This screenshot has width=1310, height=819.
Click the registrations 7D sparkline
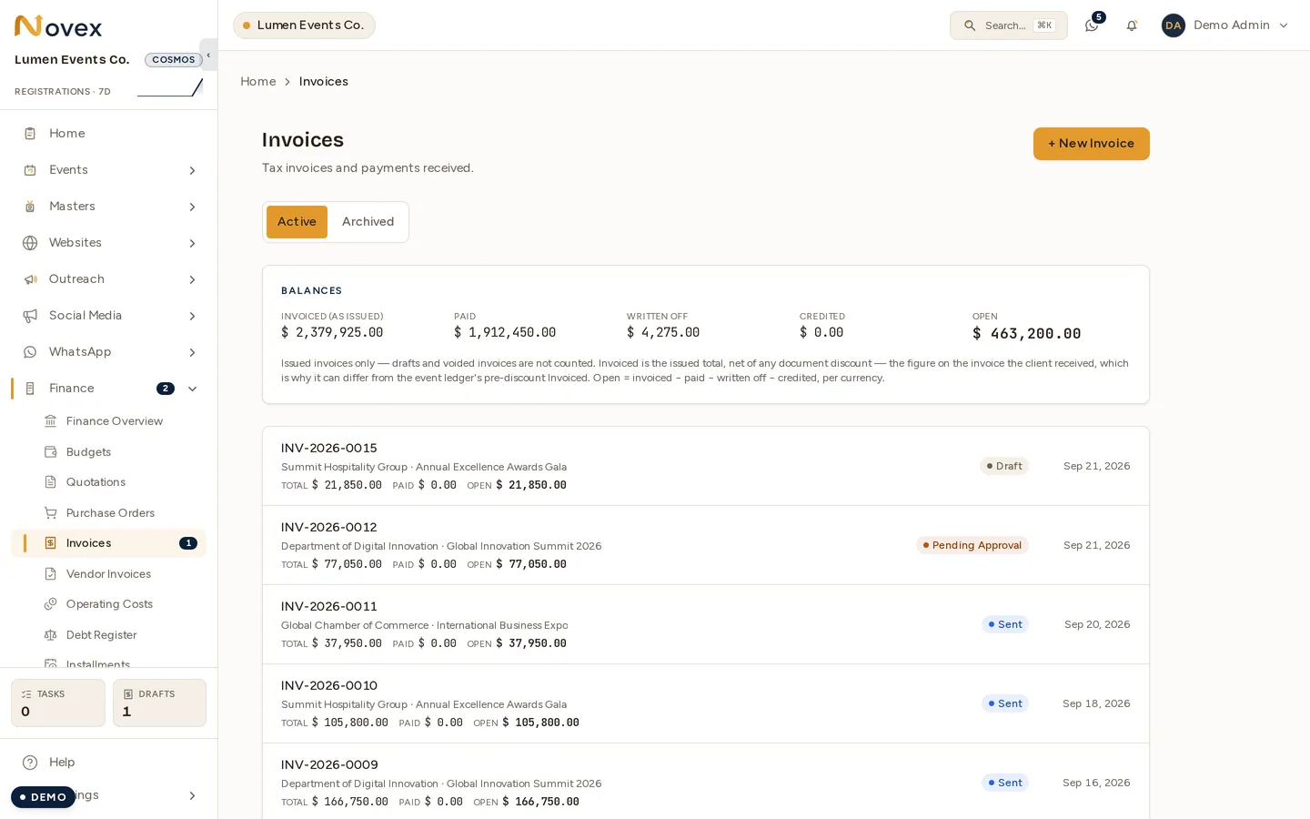[x=170, y=88]
